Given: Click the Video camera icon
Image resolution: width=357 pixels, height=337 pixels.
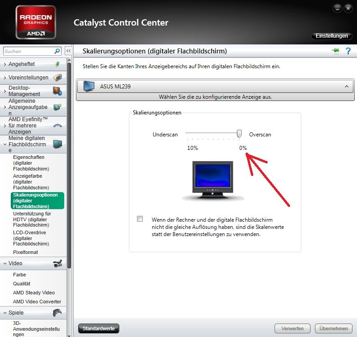Looking at the screenshot, I should click(57, 263).
